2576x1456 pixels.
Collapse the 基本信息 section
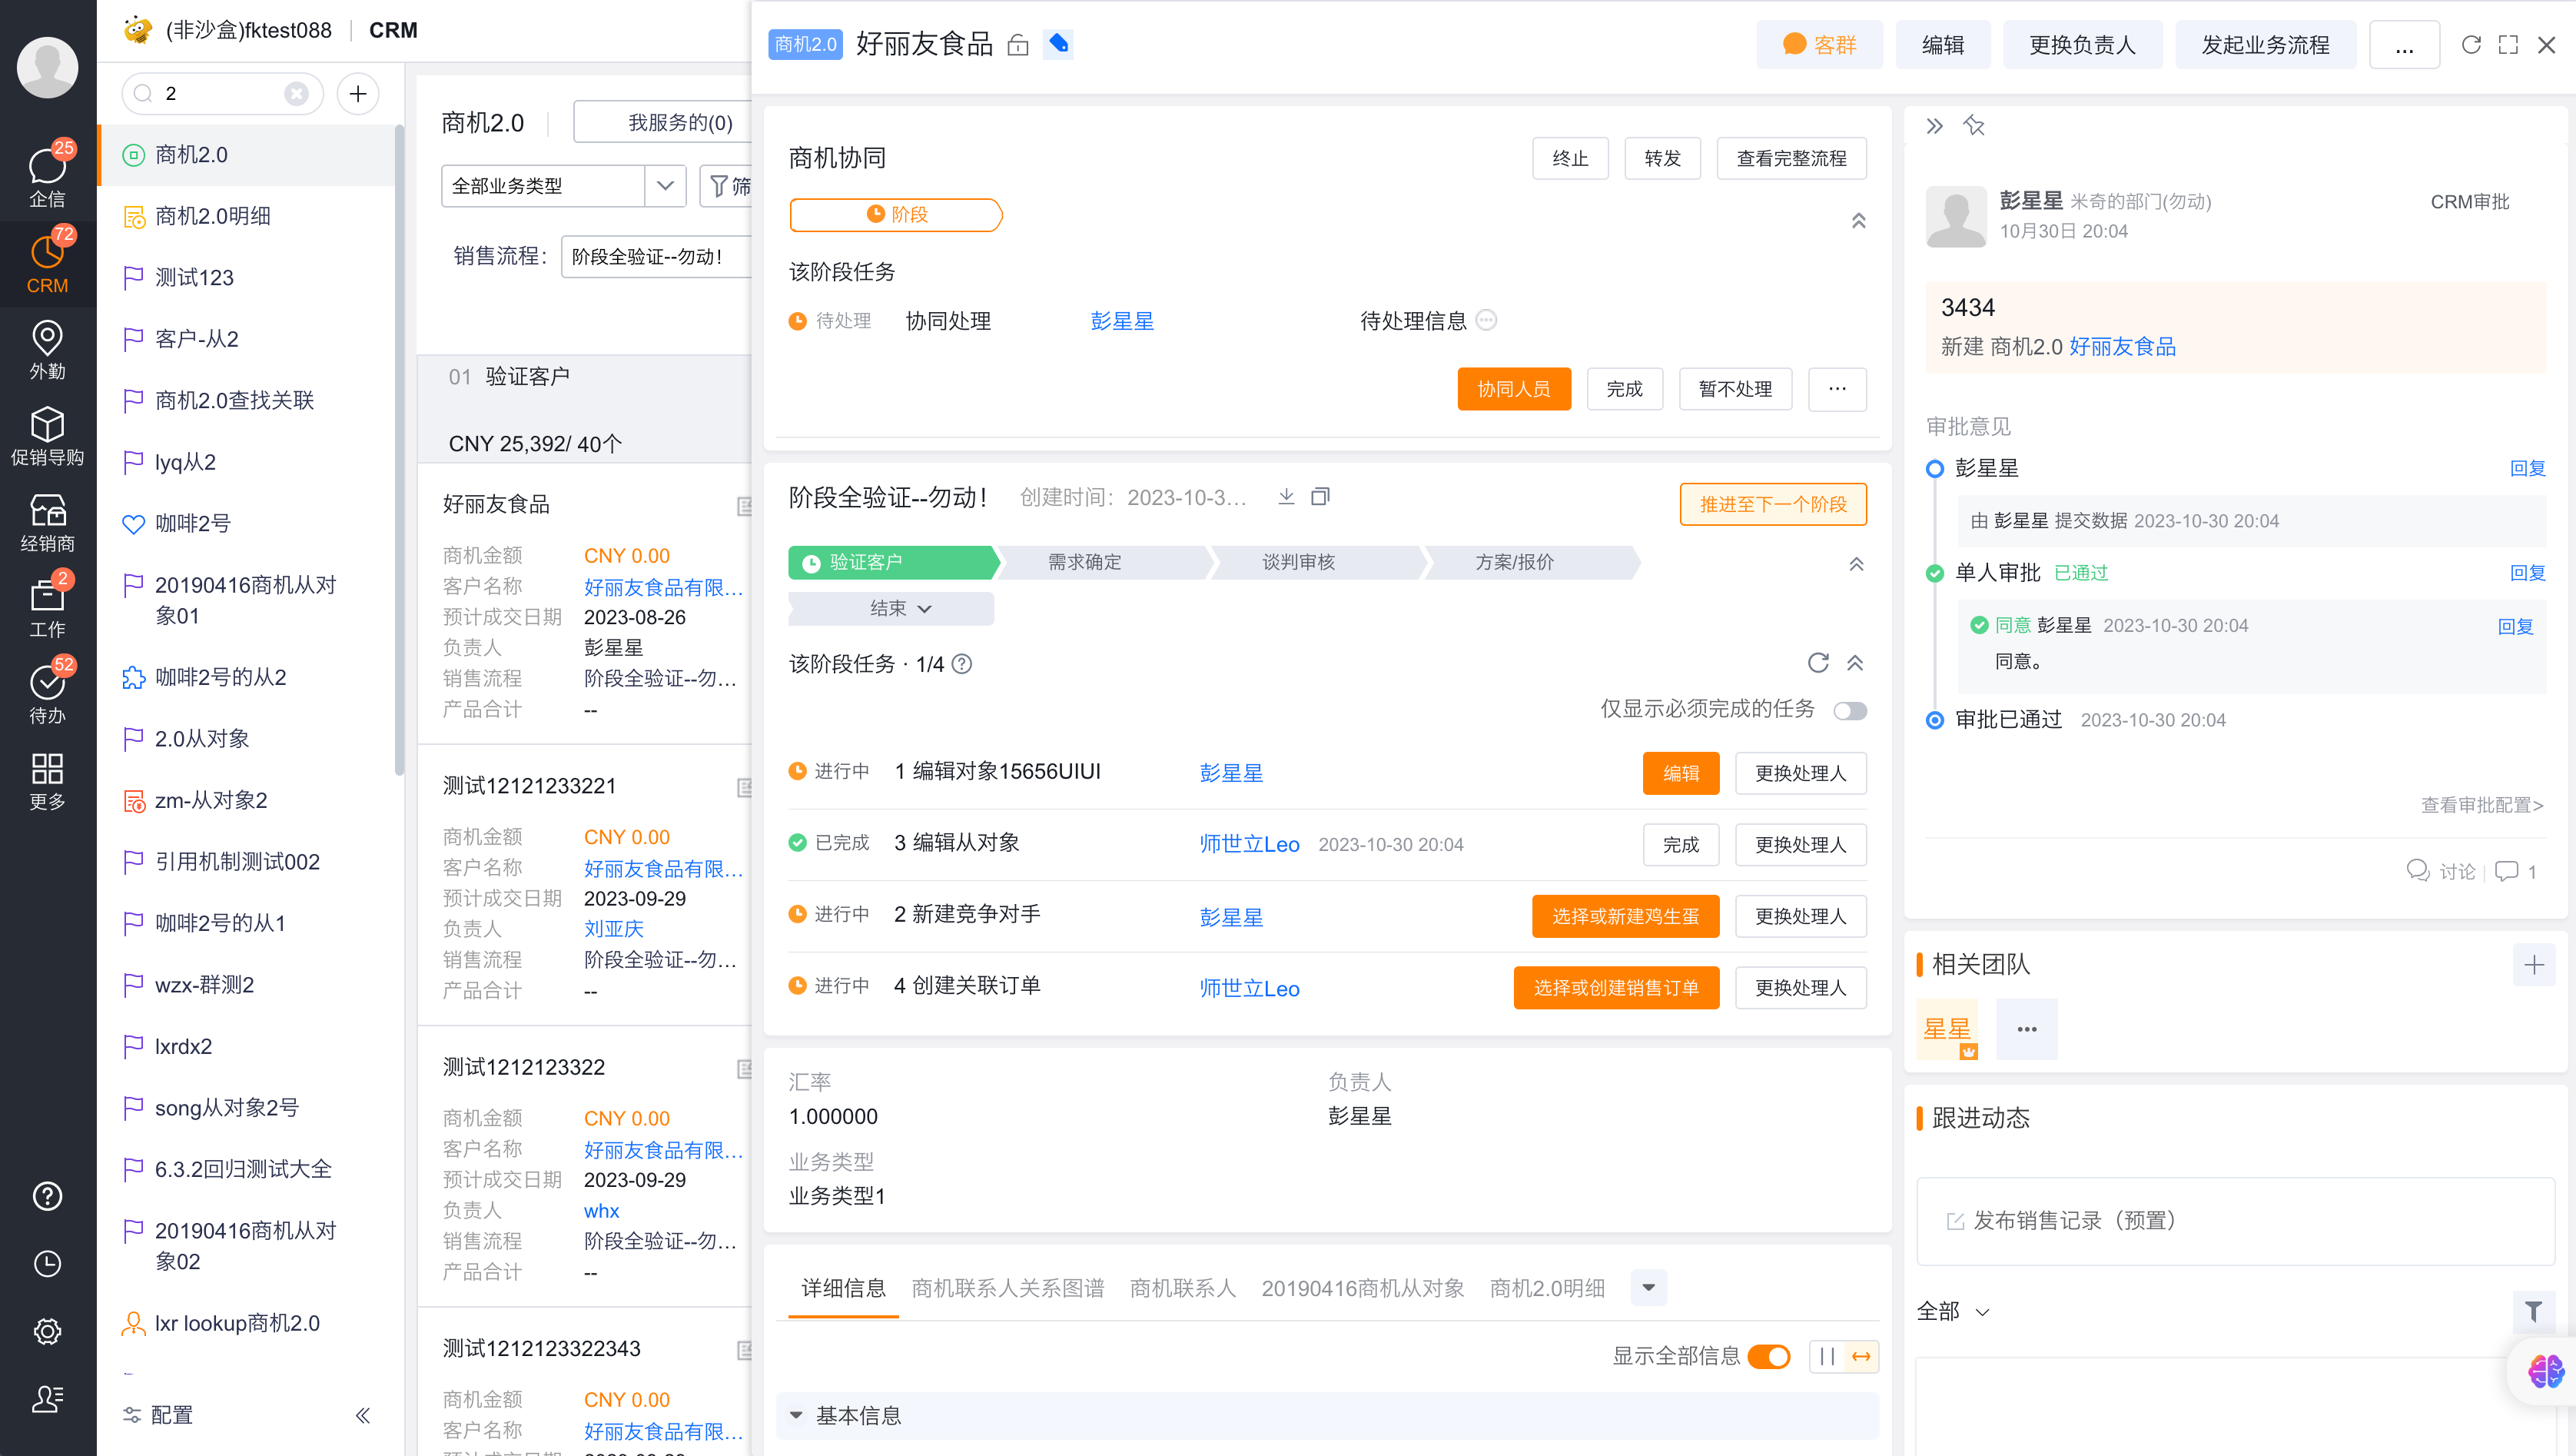point(796,1415)
